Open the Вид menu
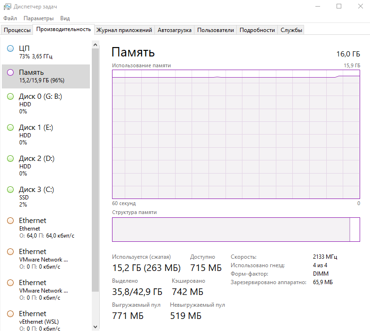 [x=65, y=18]
